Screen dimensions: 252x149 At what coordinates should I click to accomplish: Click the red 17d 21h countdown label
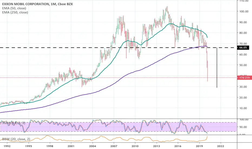(244, 78)
